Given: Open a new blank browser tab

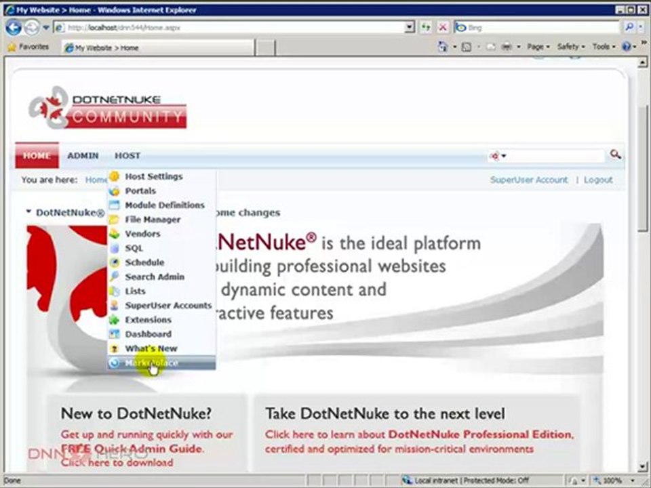Looking at the screenshot, I should (265, 47).
